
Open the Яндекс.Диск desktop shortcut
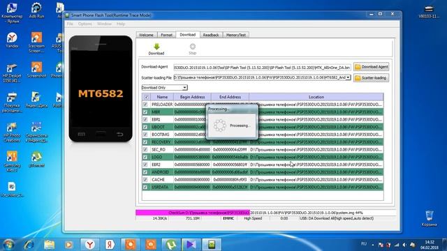36,100
